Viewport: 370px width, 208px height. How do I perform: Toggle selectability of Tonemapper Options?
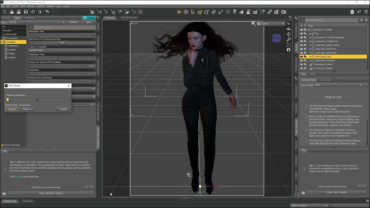[306, 64]
